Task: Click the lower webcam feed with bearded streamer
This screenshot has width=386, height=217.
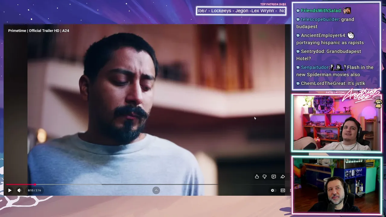Action: [x=337, y=185]
